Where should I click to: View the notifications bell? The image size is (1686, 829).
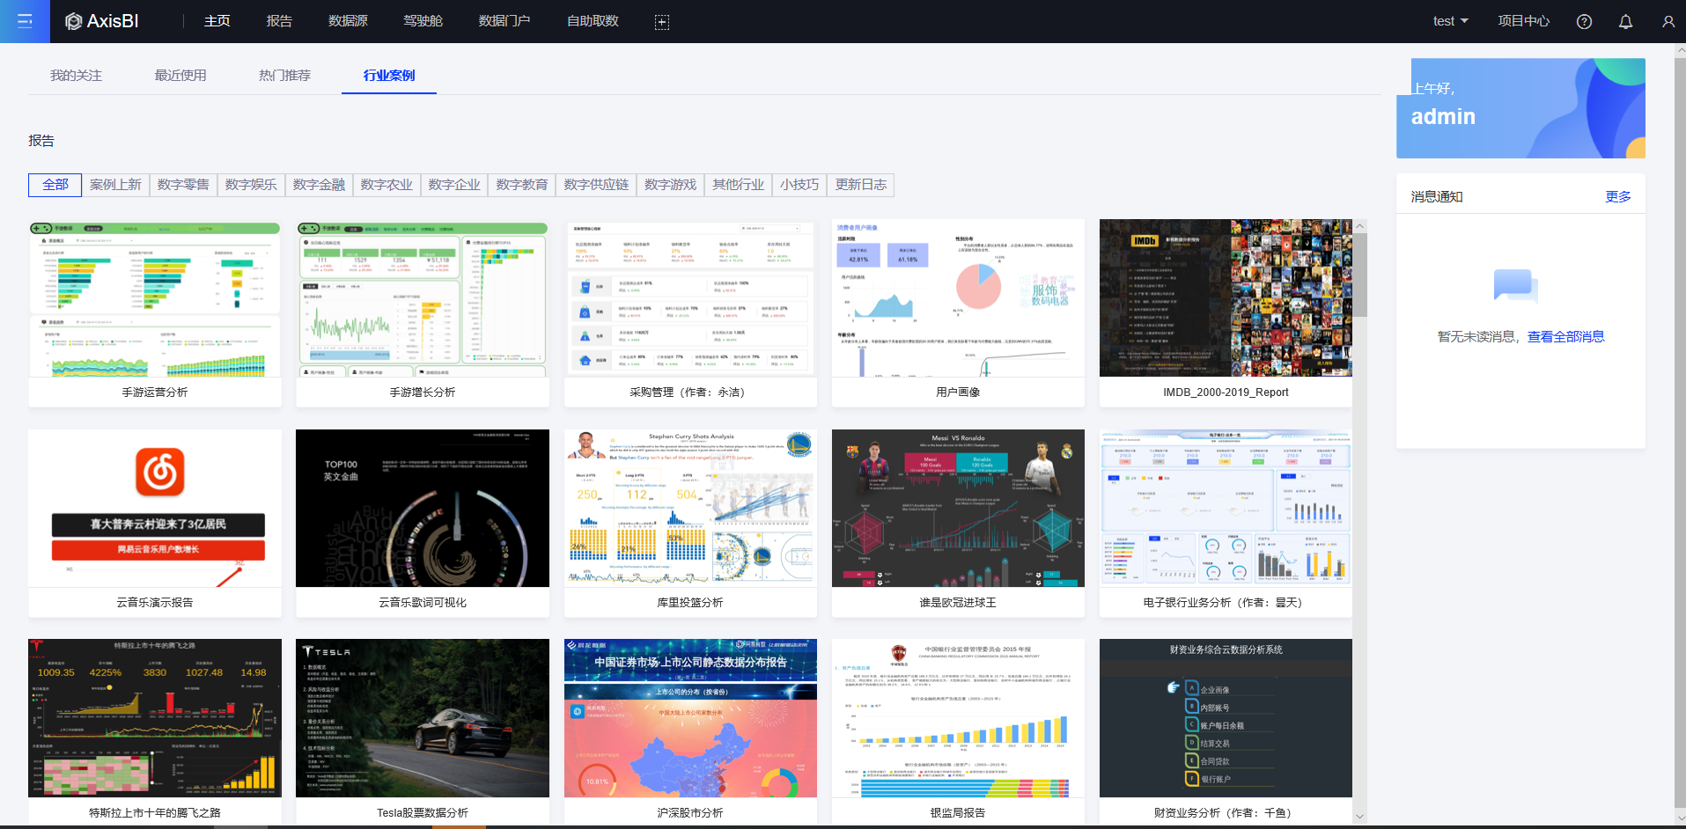pyautogui.click(x=1625, y=22)
